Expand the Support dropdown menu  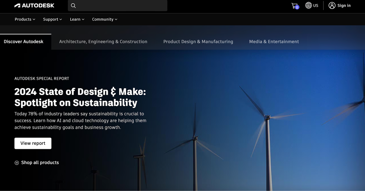pos(52,19)
